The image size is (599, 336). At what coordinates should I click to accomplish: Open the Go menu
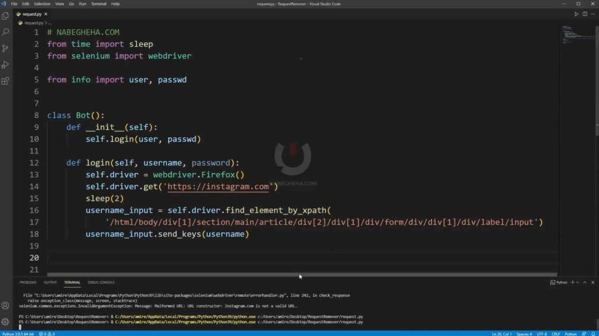(x=71, y=4)
